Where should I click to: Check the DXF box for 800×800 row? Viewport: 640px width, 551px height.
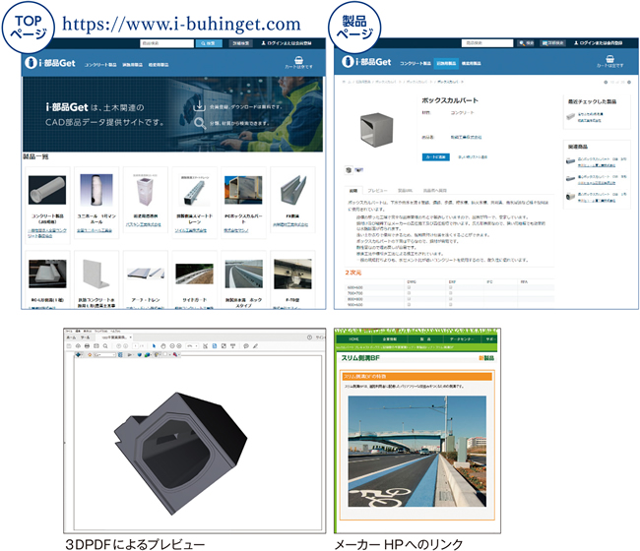(x=451, y=298)
